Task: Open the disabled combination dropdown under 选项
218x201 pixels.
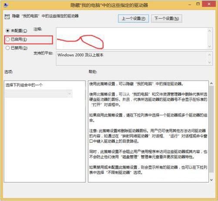Action: pyautogui.click(x=39, y=94)
